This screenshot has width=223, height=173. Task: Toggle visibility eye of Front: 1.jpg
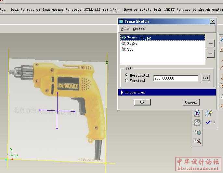tap(124, 38)
